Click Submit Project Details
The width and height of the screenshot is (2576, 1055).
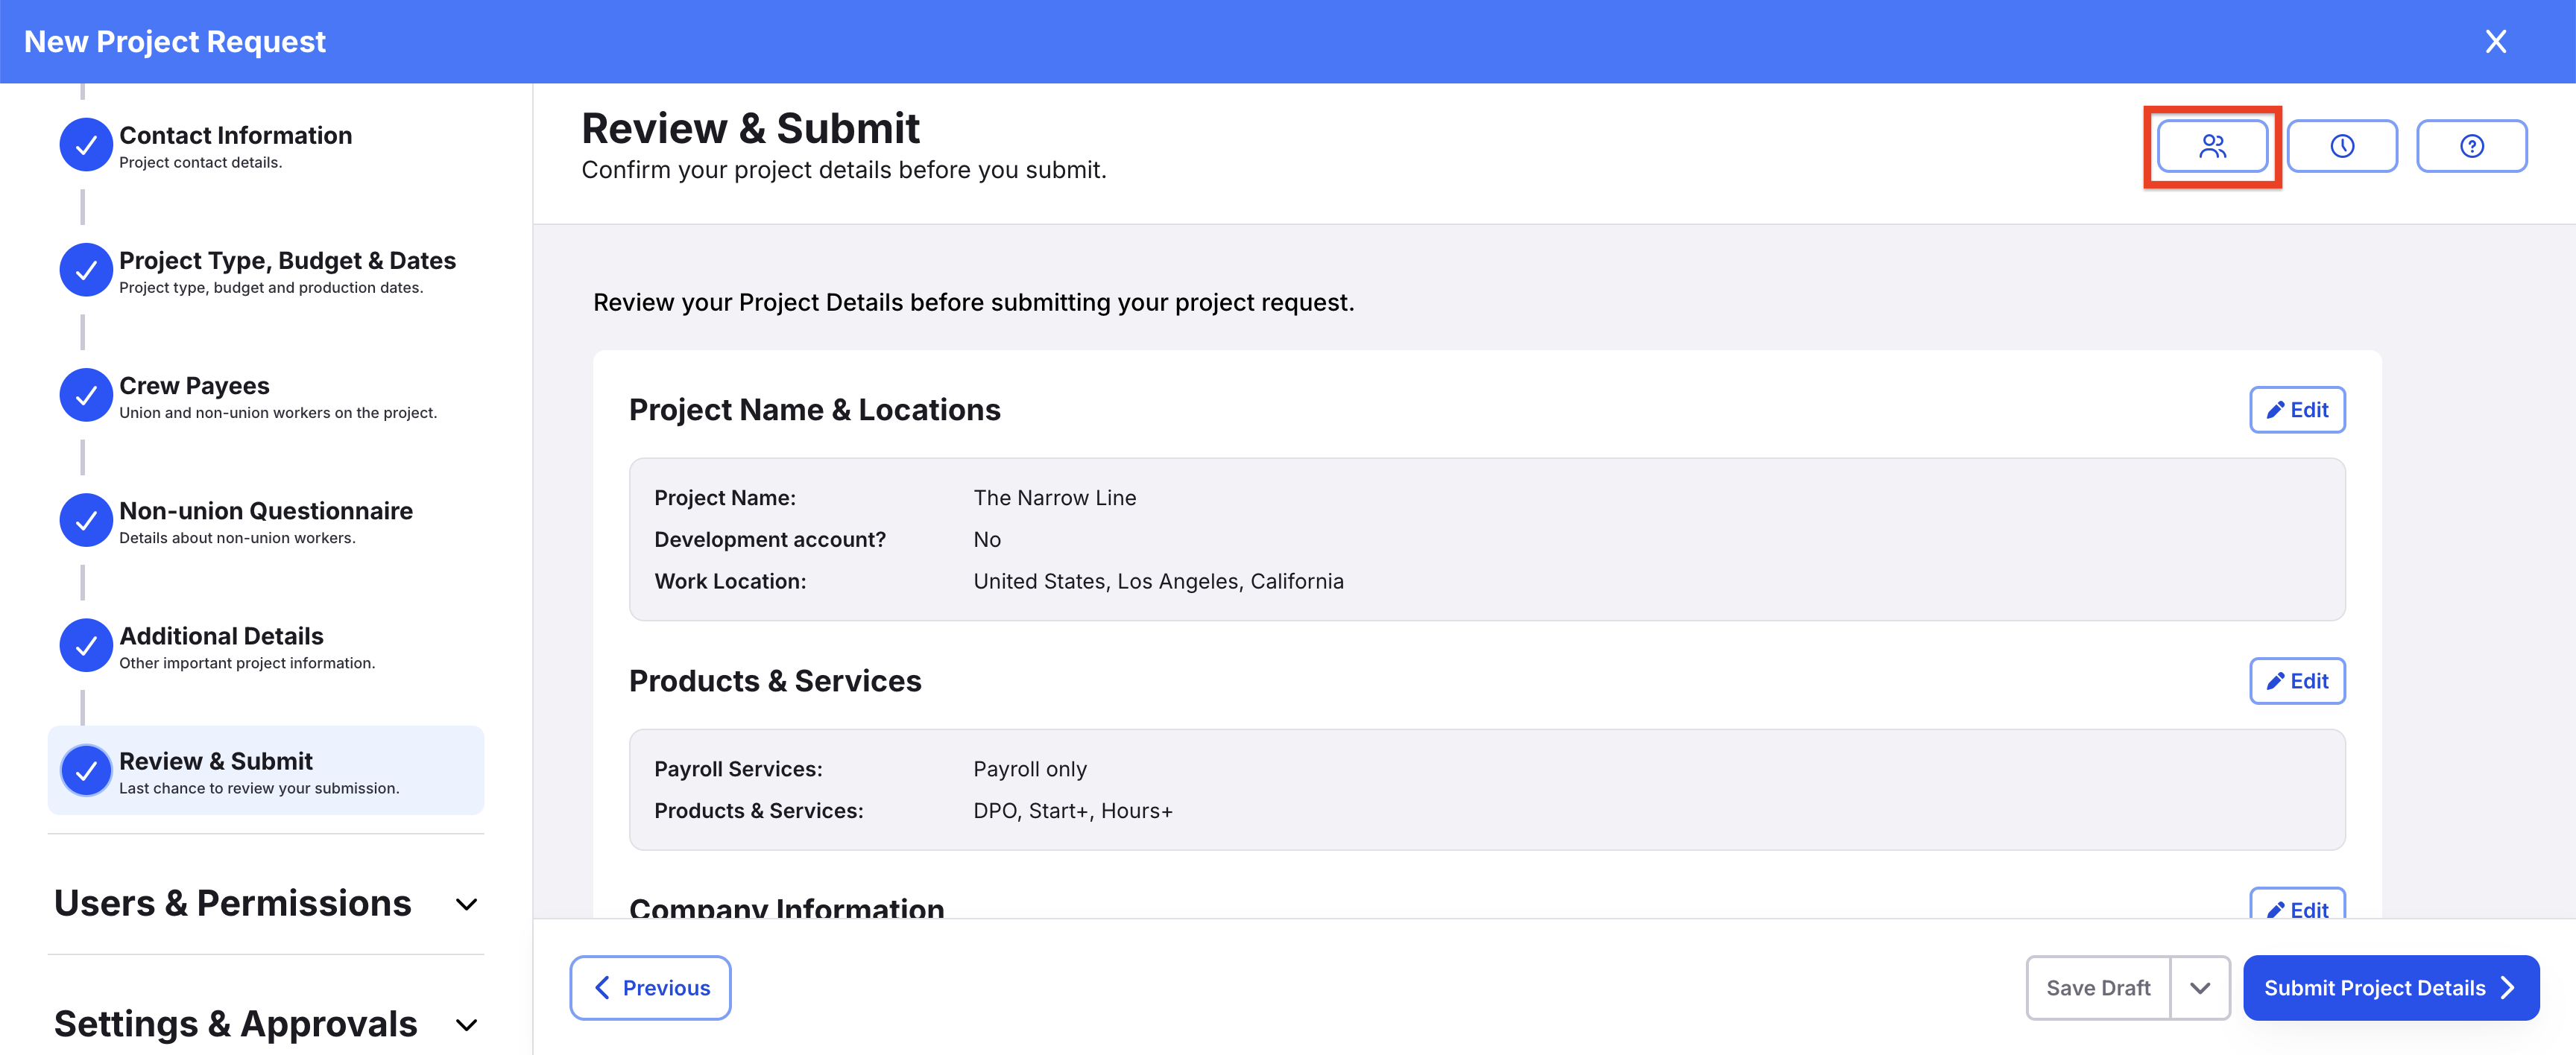(x=2390, y=988)
